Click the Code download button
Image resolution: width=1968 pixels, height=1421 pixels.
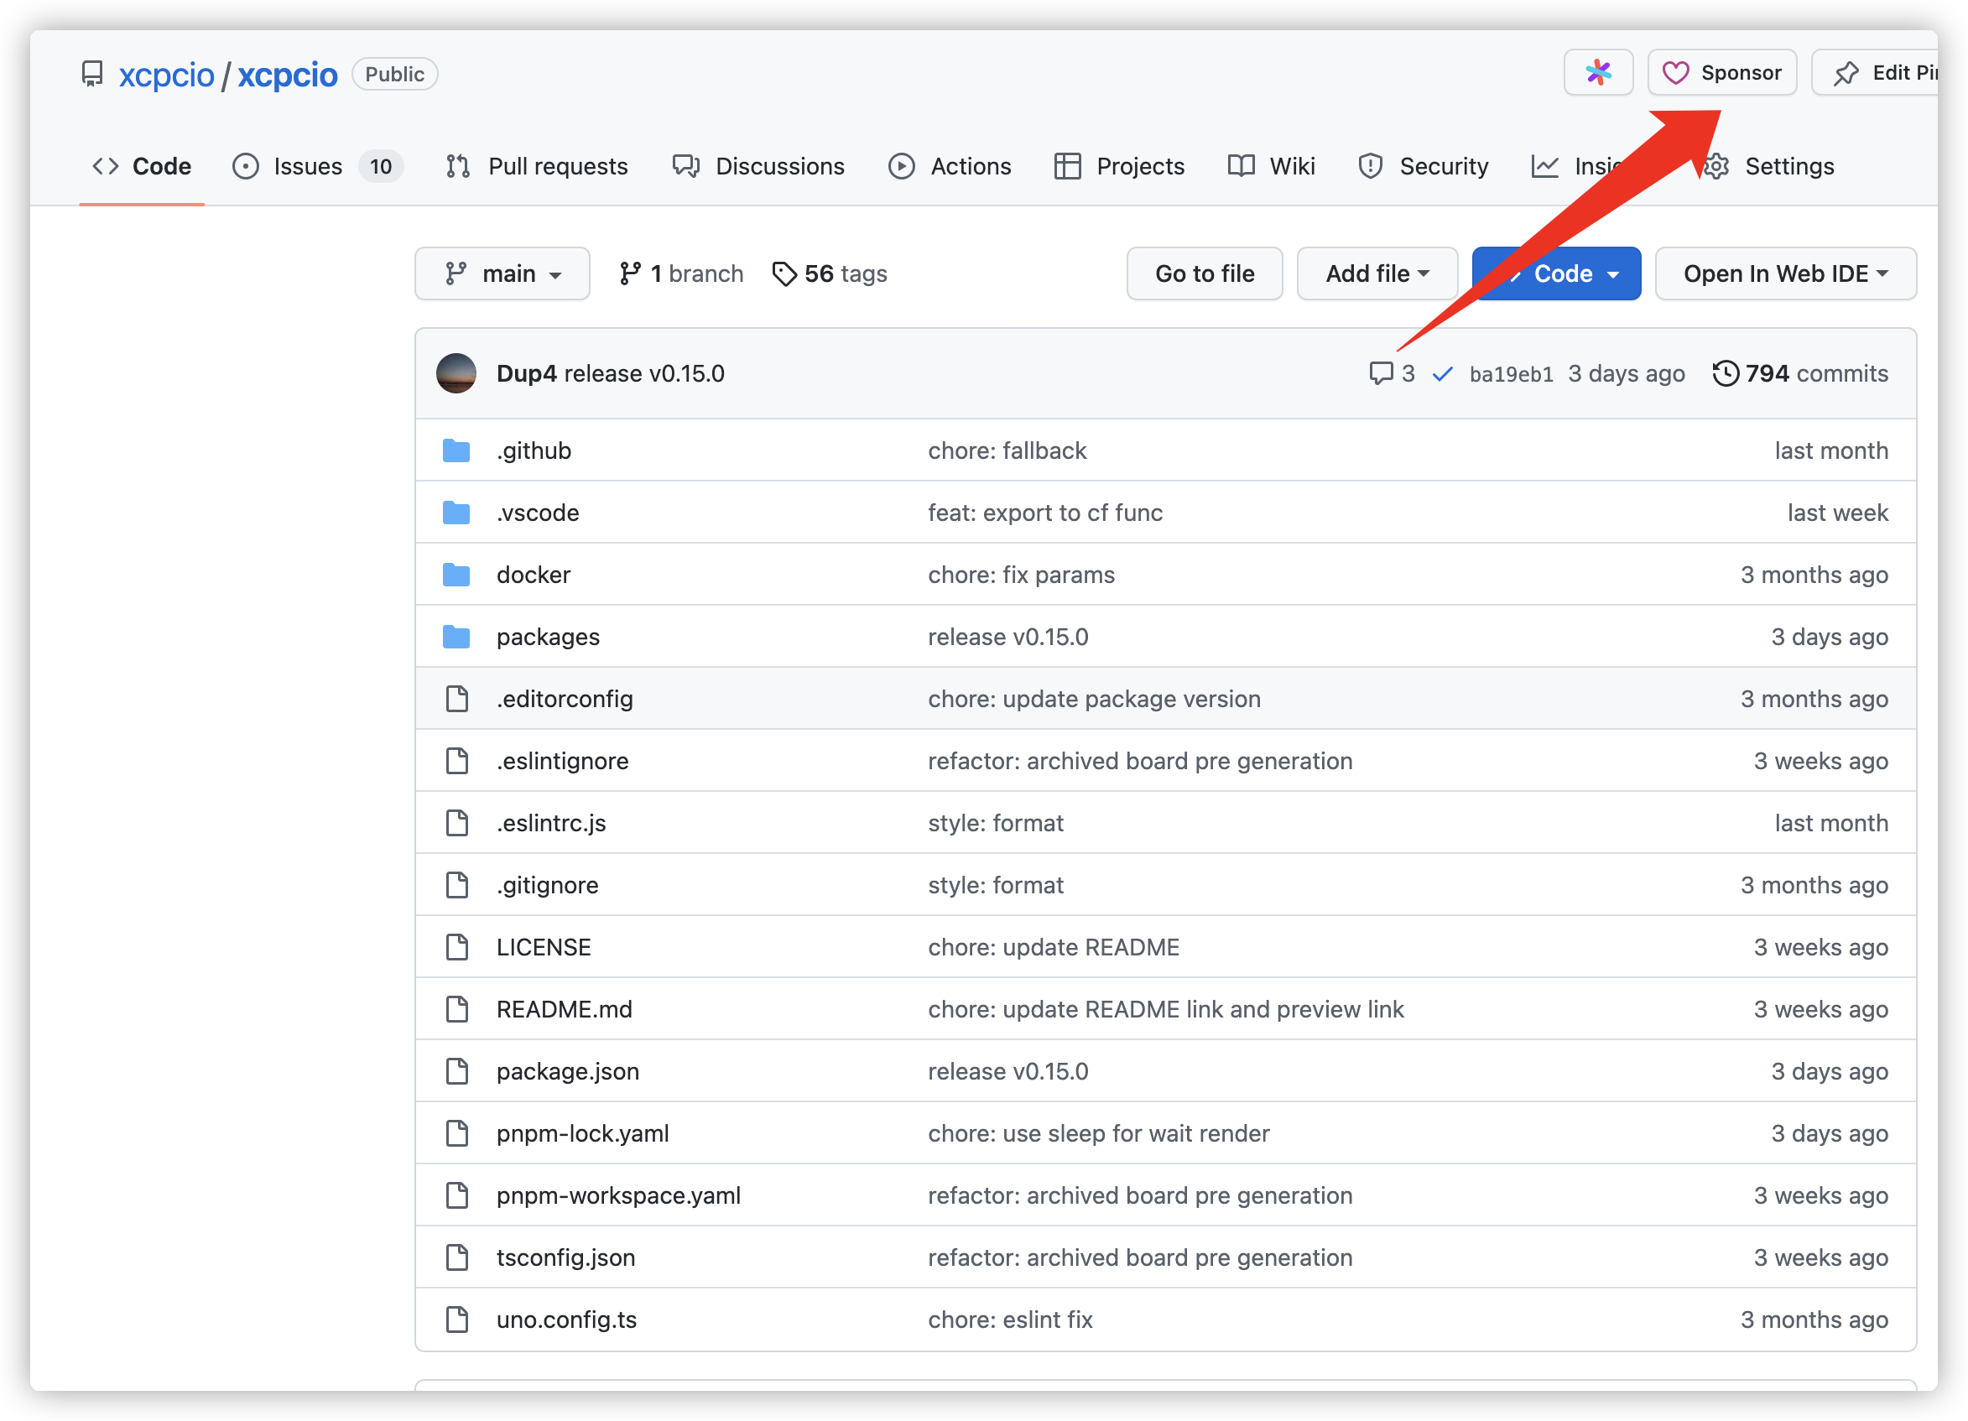point(1557,273)
